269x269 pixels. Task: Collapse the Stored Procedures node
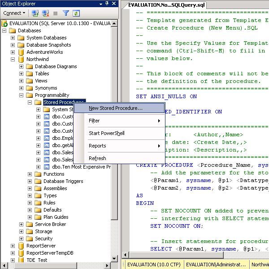click(x=30, y=102)
